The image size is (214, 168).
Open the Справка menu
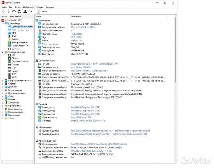[50, 7]
